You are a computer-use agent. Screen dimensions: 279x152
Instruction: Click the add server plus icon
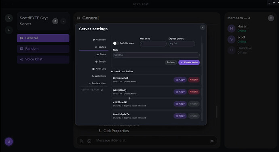pos(9,30)
